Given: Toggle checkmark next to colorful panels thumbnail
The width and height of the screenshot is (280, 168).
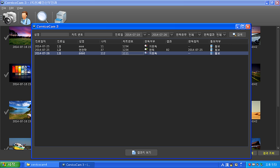Looking at the screenshot, I should [x=6, y=75].
